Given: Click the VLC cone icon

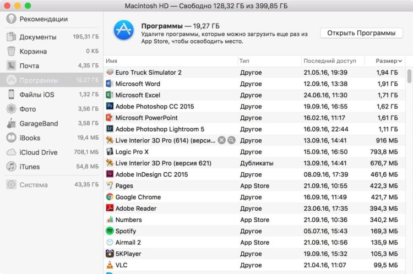Looking at the screenshot, I should 110,265.
